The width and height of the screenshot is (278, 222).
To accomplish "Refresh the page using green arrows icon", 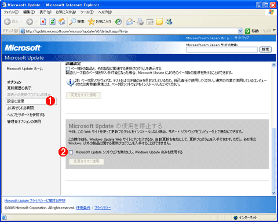I will point(52,21).
